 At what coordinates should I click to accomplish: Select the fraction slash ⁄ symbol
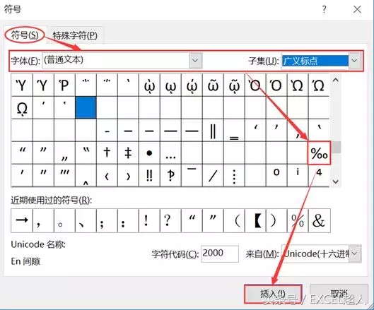click(x=213, y=175)
